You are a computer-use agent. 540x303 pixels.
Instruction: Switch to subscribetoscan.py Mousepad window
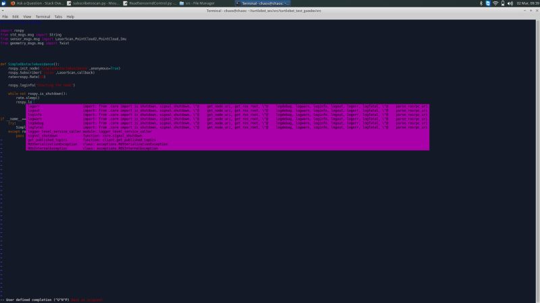pyautogui.click(x=92, y=3)
